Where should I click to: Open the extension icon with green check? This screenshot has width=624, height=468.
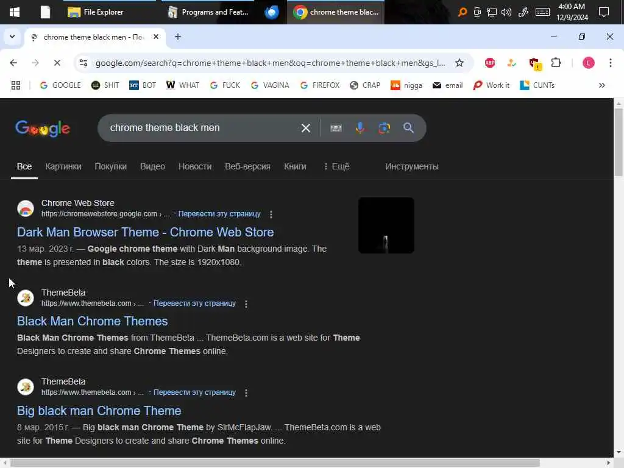pyautogui.click(x=512, y=63)
